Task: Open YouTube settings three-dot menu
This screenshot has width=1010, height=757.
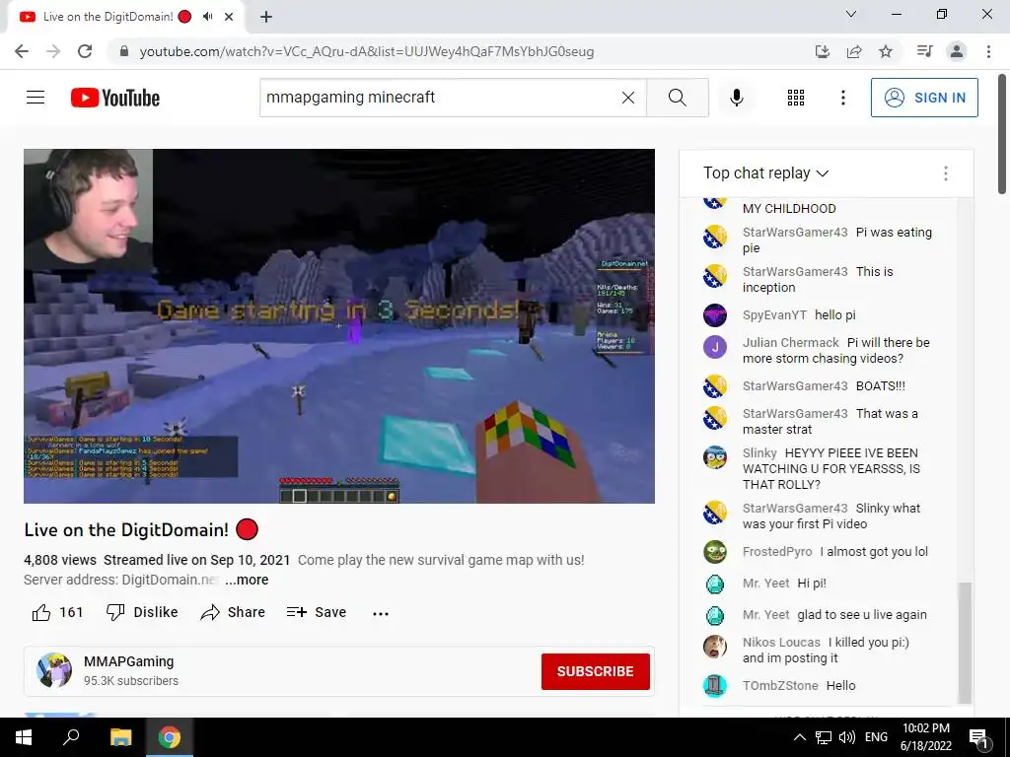Action: coord(842,98)
